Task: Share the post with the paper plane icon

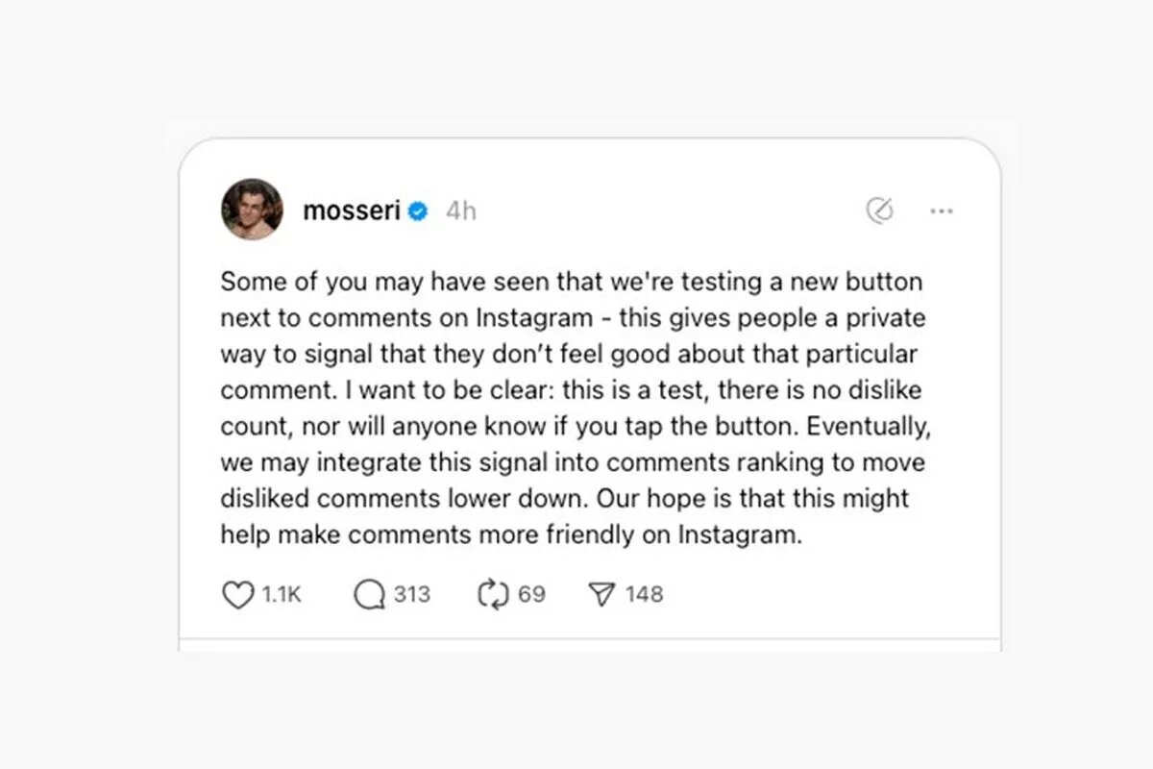Action: click(x=601, y=596)
